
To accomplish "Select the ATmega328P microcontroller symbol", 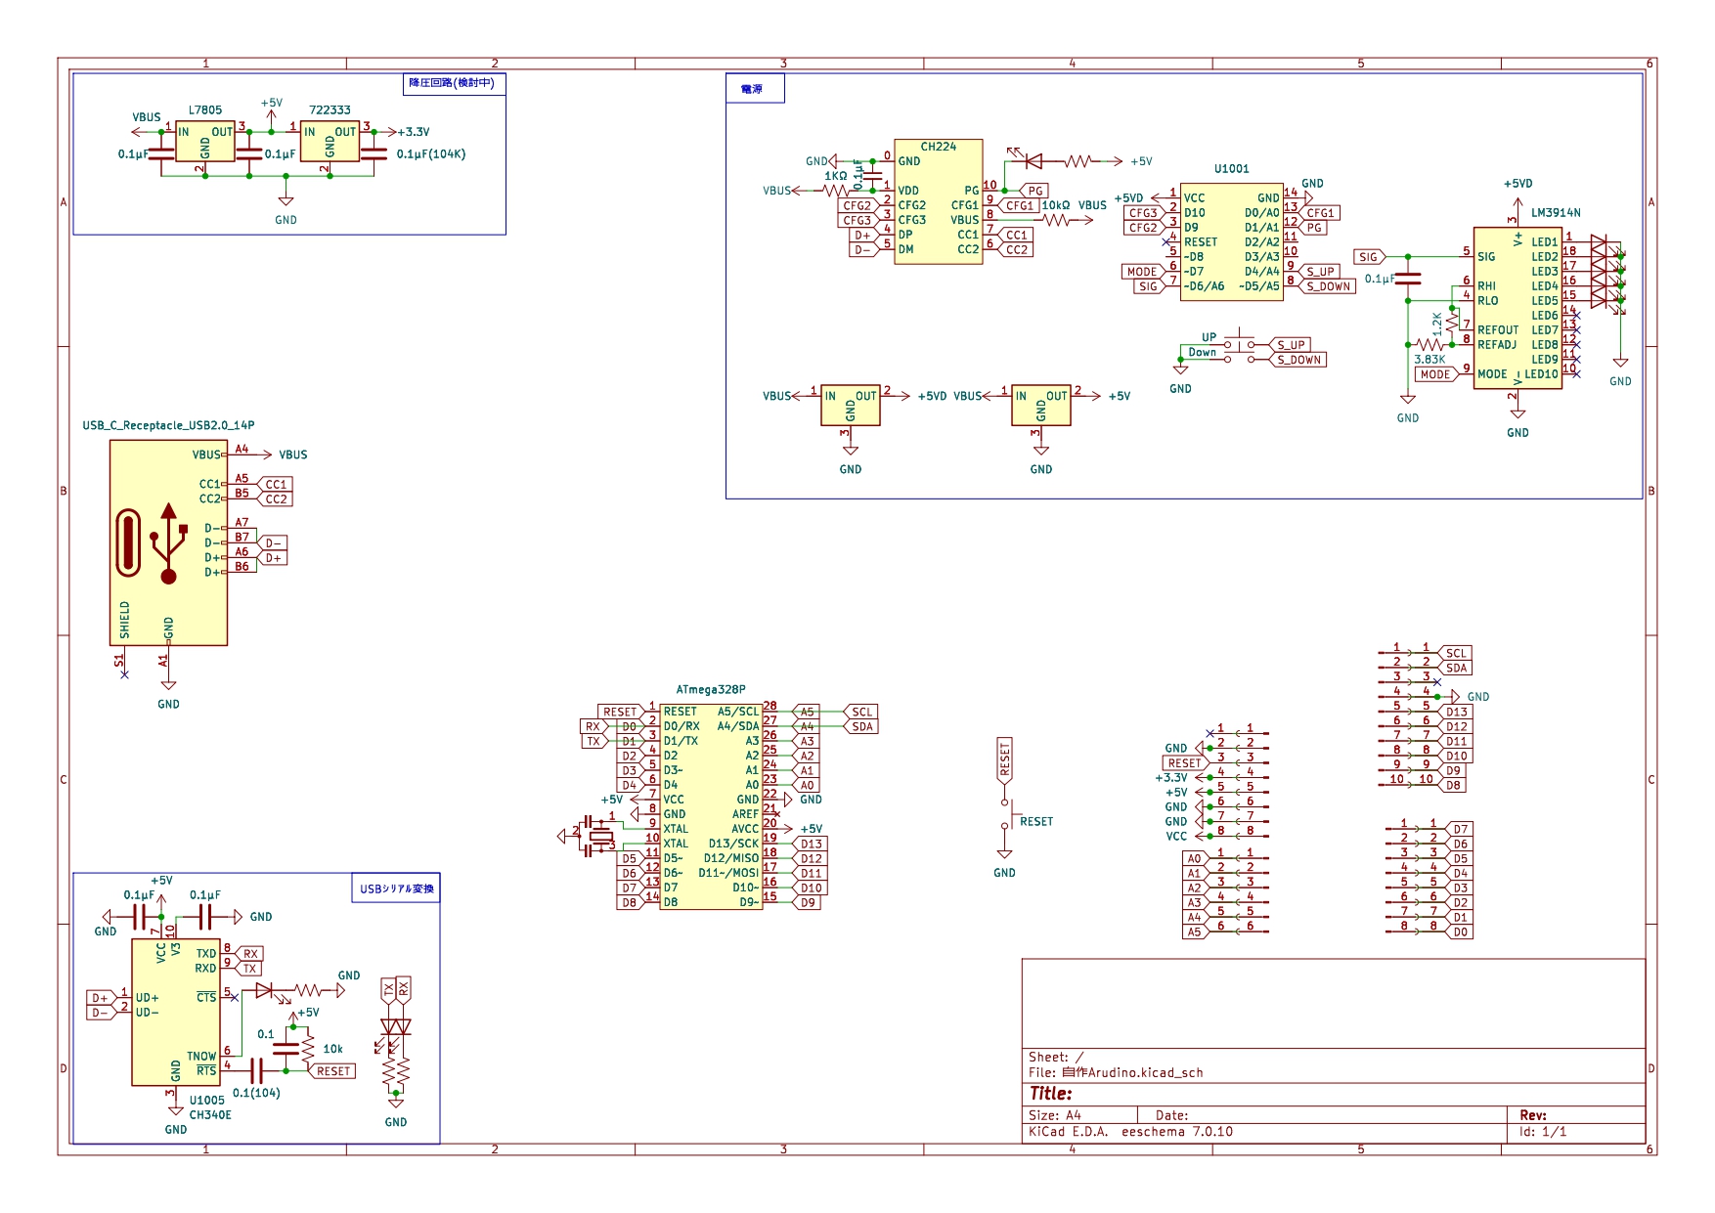I will tap(711, 806).
